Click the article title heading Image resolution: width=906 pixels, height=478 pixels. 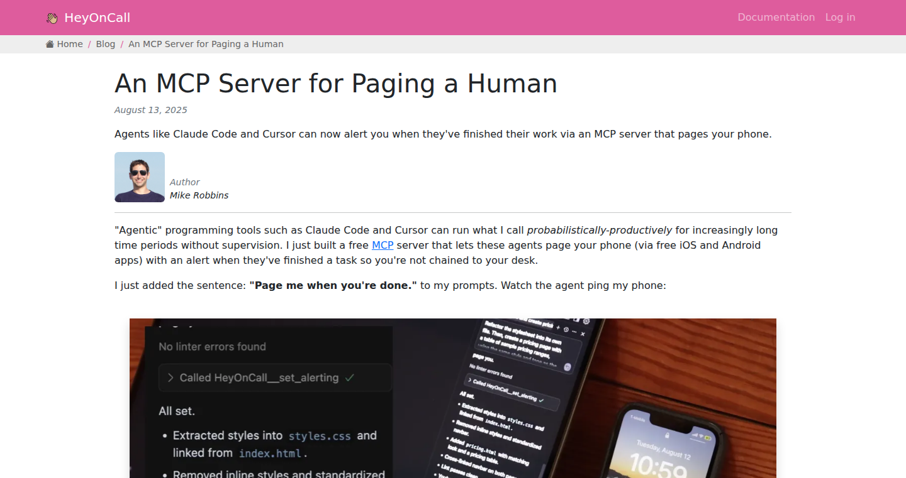[336, 84]
